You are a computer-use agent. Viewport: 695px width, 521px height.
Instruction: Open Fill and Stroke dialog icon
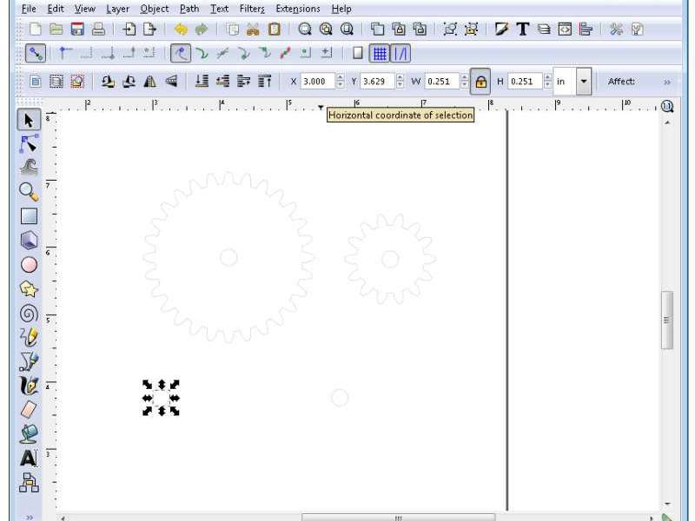501,30
